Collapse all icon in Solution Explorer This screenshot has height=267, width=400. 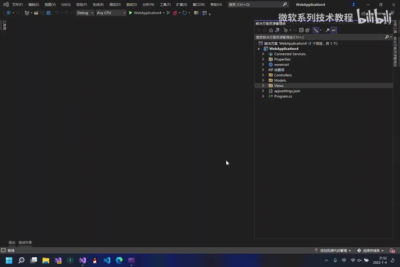301,30
